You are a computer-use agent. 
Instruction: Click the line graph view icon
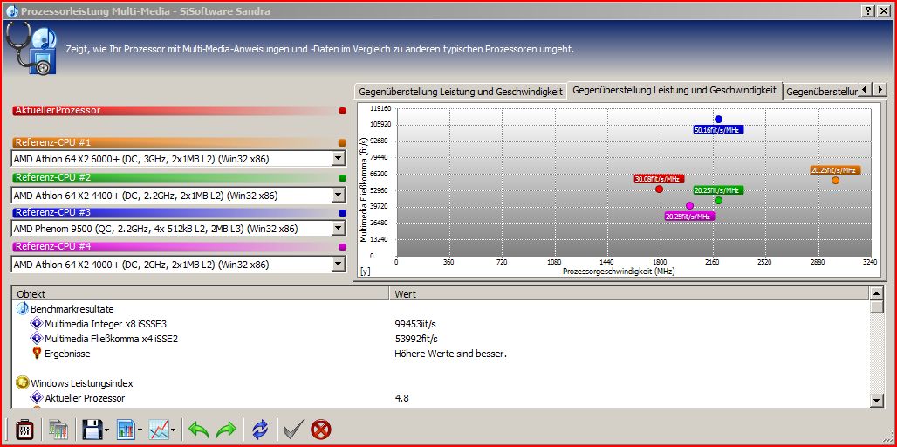pyautogui.click(x=159, y=430)
